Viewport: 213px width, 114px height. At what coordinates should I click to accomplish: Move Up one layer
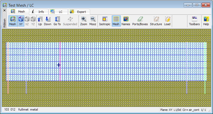click(x=40, y=21)
